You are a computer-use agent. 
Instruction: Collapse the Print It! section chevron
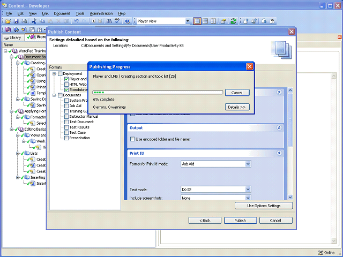(279, 153)
